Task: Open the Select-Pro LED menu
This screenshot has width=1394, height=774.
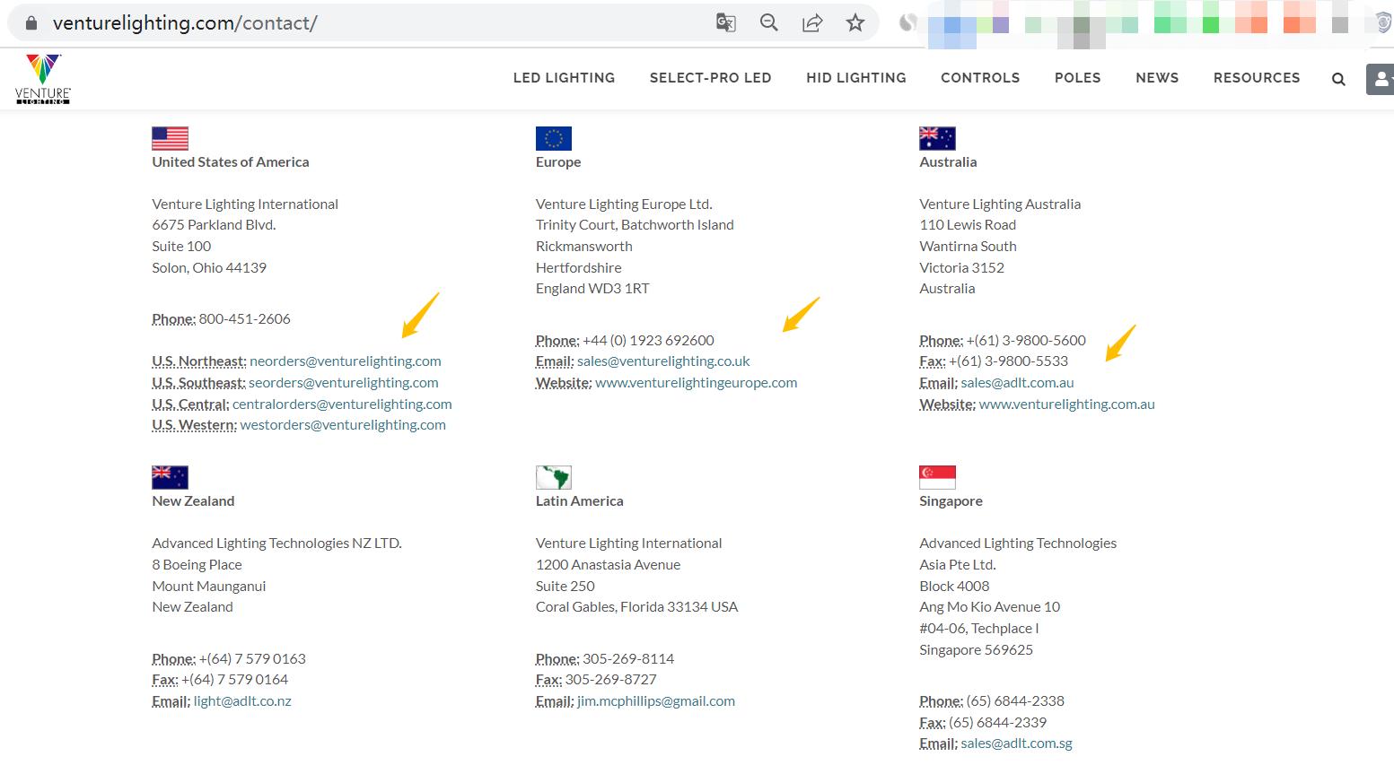Action: pos(710,78)
